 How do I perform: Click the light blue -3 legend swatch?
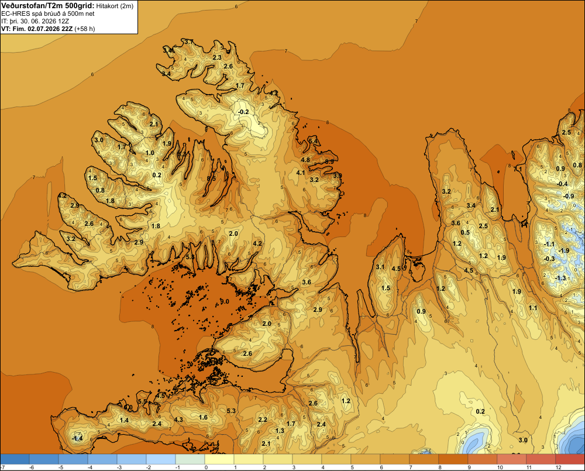[131, 459]
